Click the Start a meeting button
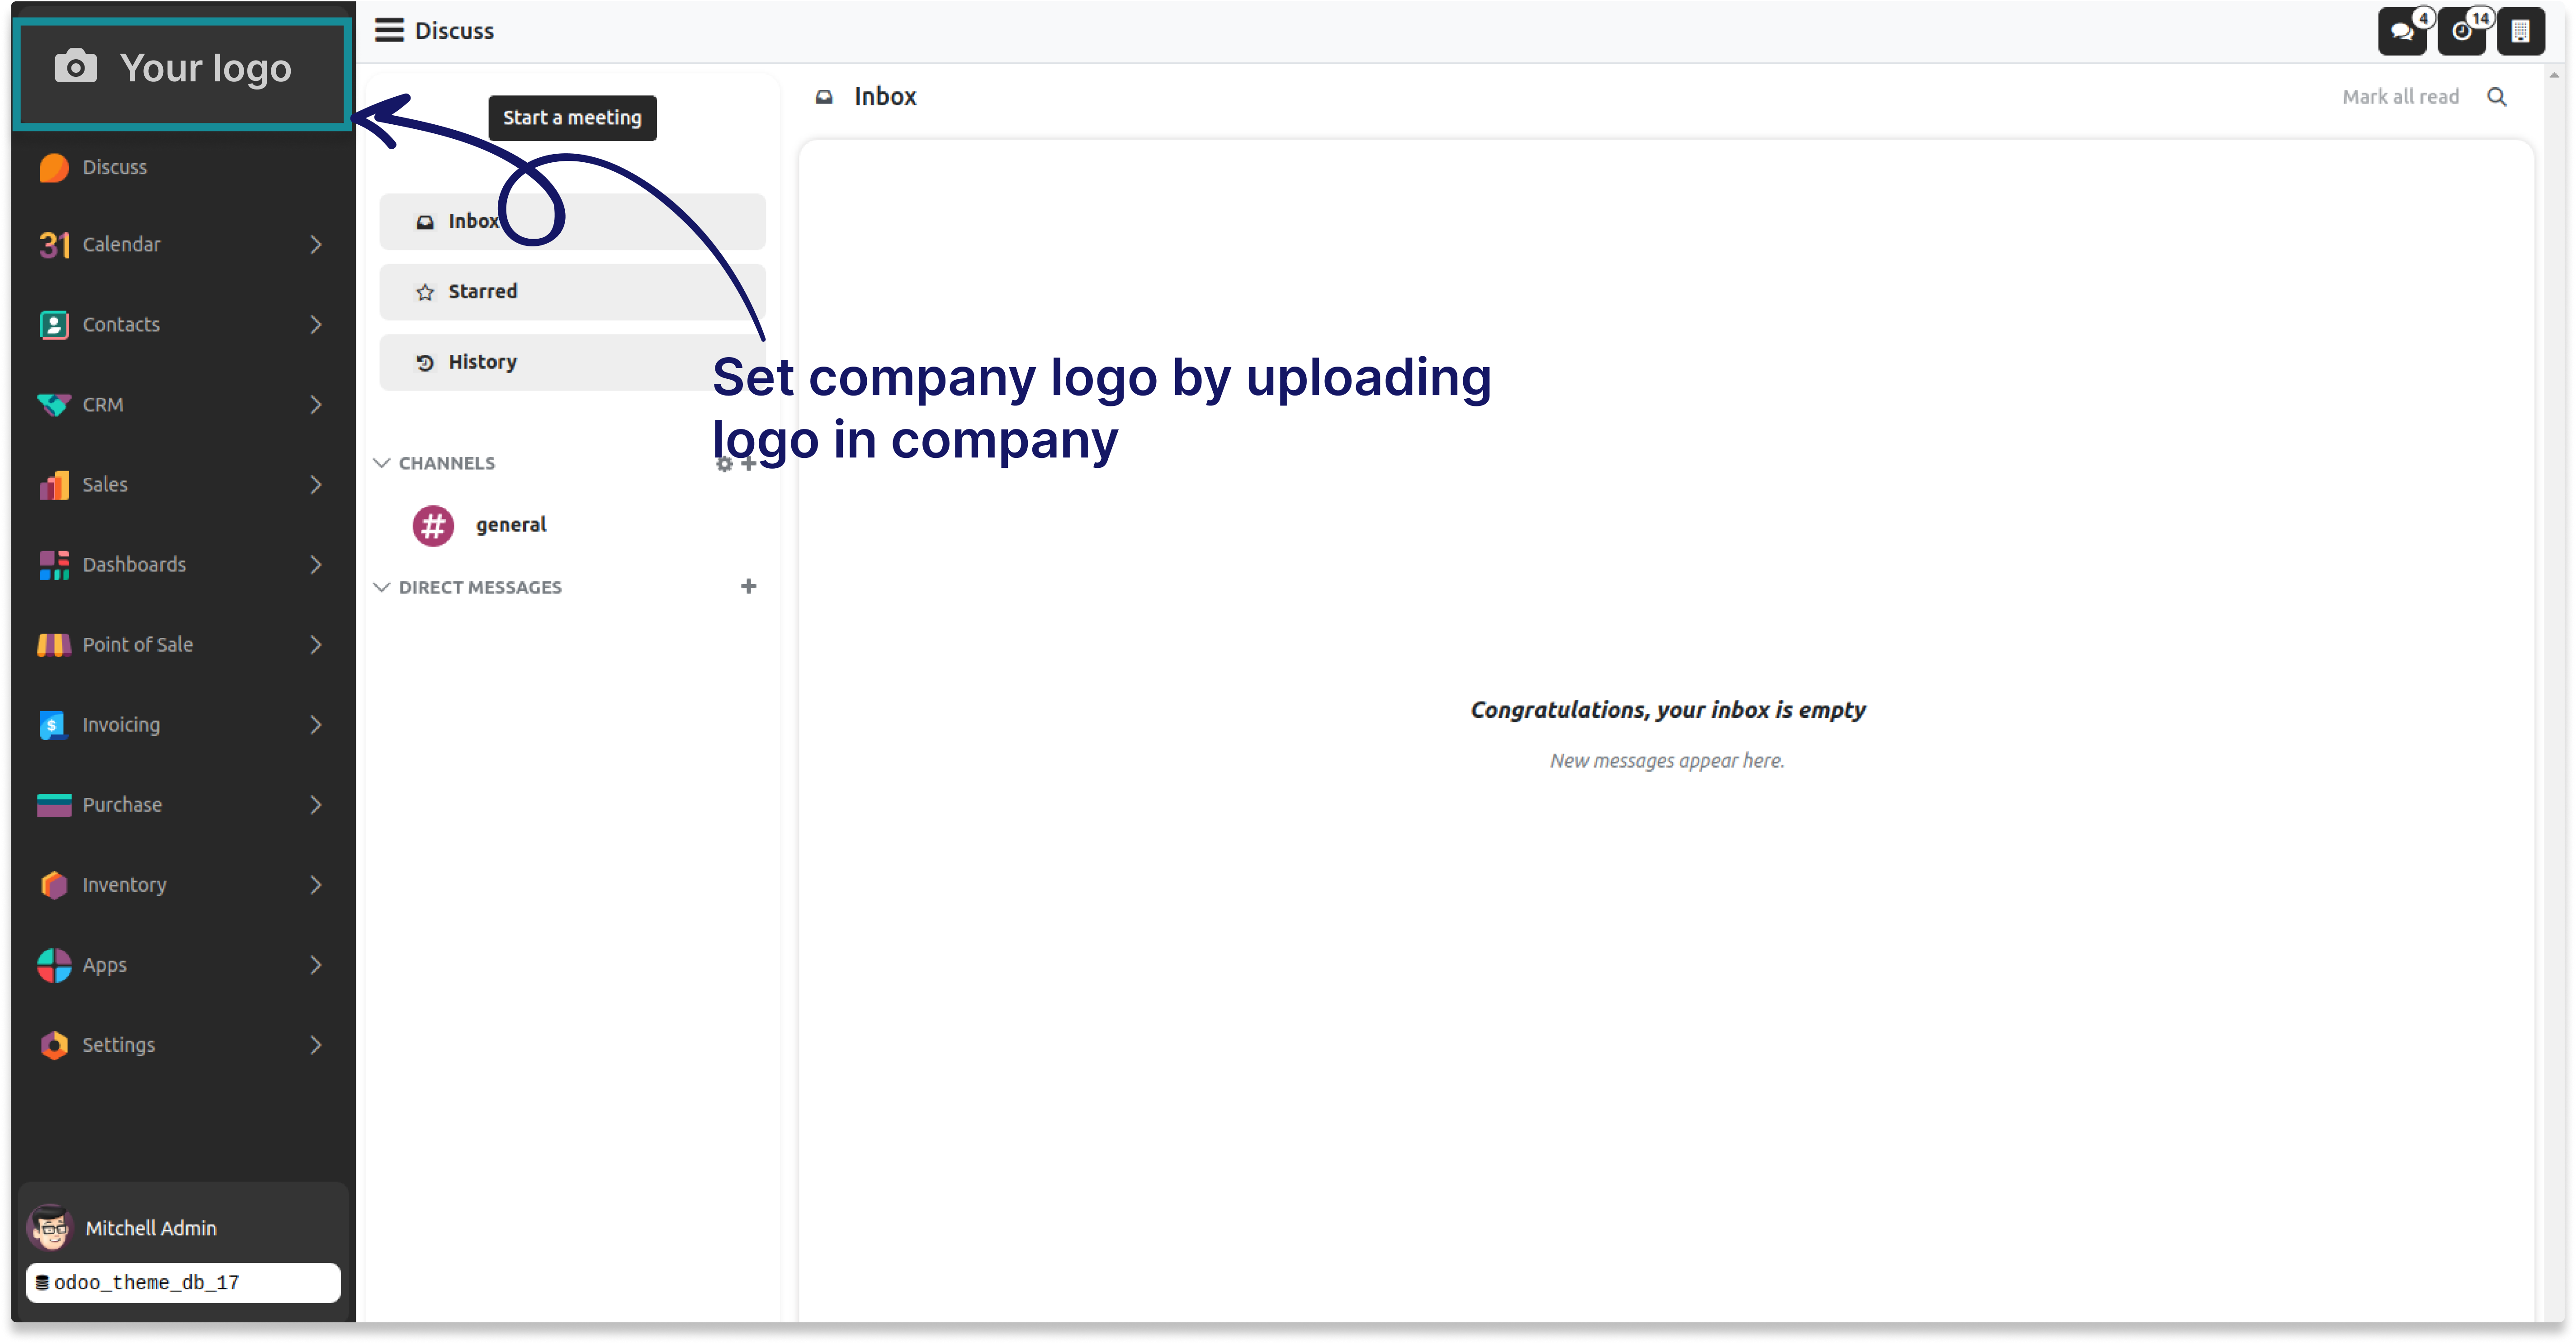 572,118
